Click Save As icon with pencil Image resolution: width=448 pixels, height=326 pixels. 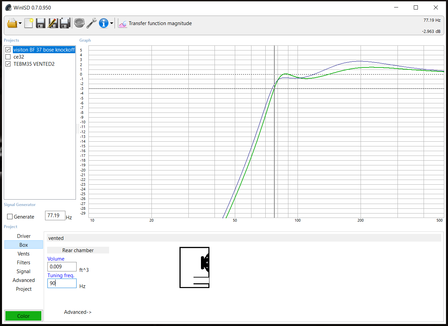point(53,23)
